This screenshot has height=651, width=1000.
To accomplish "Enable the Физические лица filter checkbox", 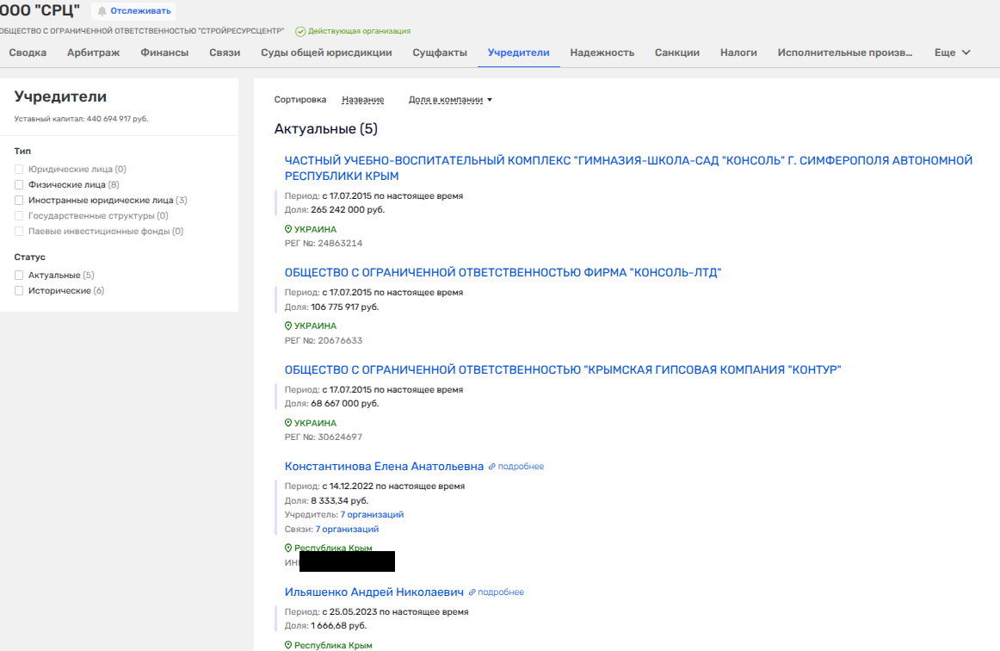I will (x=19, y=185).
